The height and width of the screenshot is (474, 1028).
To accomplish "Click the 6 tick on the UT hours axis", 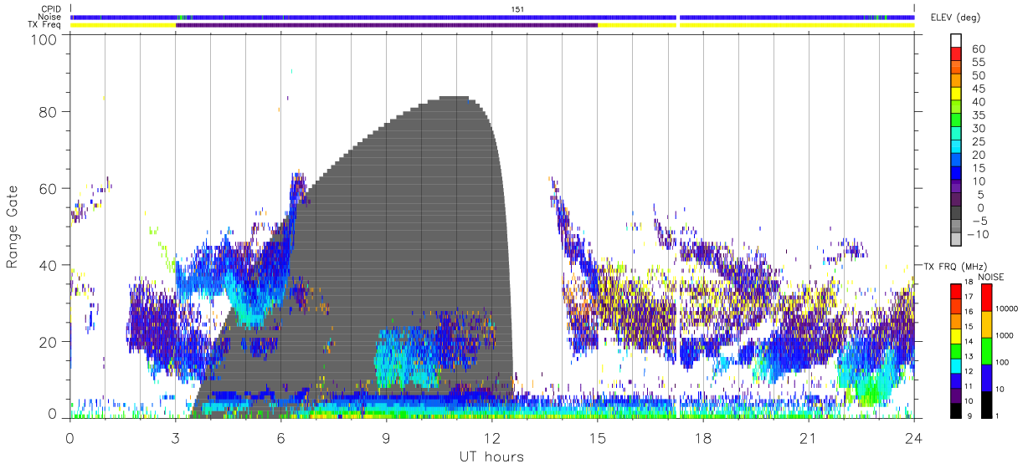I will pos(281,438).
